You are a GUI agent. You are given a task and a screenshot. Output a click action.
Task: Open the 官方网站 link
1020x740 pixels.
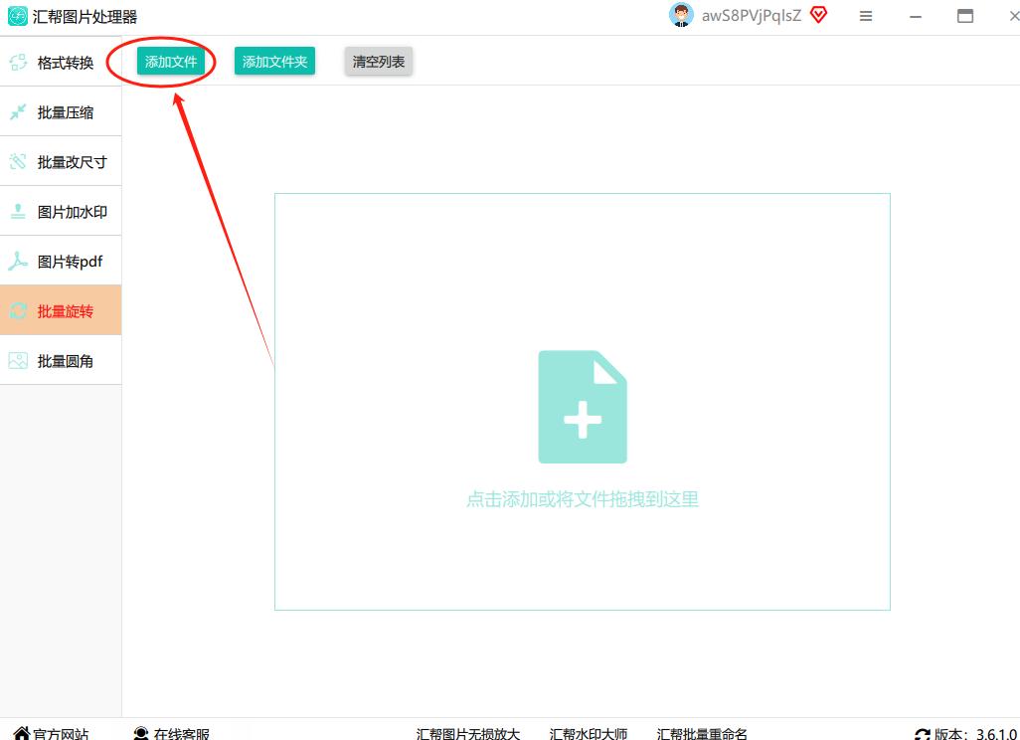pyautogui.click(x=61, y=734)
